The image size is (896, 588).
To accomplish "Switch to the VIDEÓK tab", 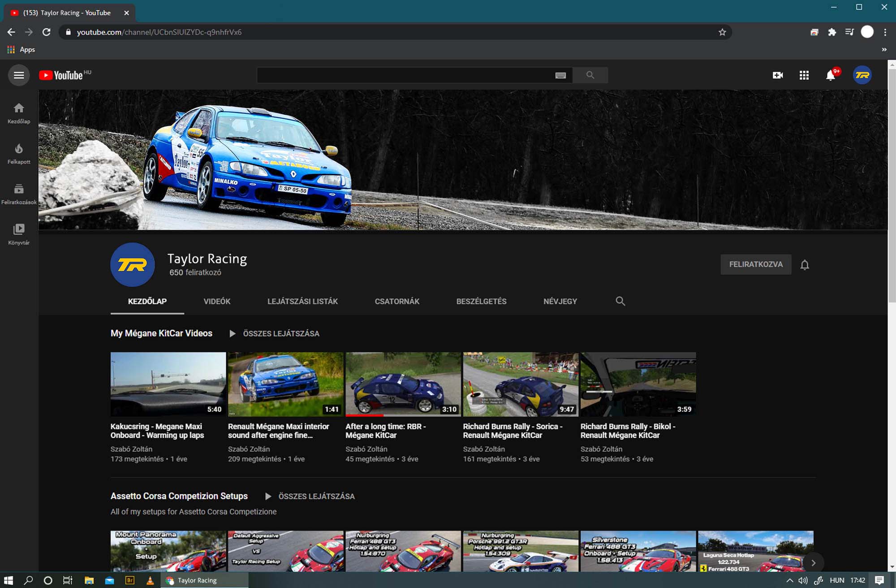I will (217, 301).
